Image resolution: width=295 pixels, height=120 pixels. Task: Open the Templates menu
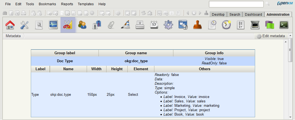pyautogui.click(x=86, y=4)
